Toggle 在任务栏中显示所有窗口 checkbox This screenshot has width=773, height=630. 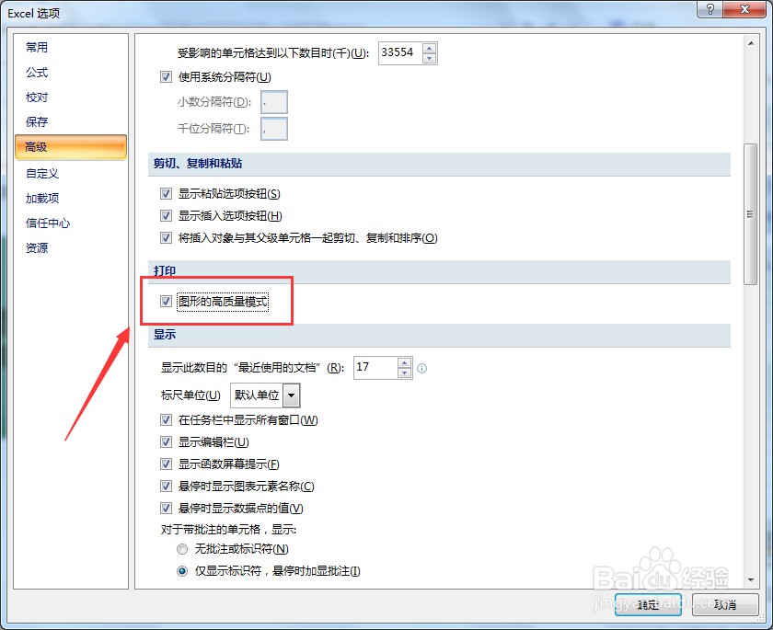click(x=167, y=419)
